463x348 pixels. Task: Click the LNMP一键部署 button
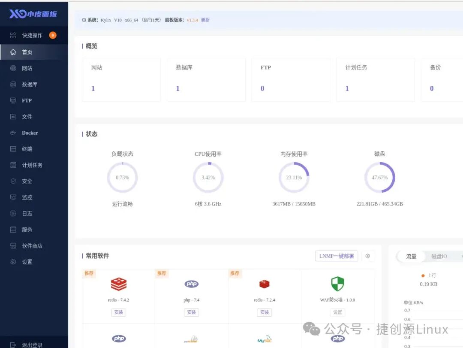[337, 256]
